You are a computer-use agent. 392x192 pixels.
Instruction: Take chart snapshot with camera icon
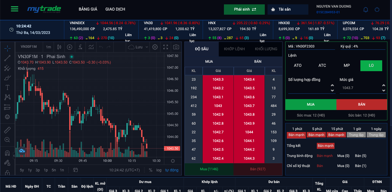coord(176,47)
